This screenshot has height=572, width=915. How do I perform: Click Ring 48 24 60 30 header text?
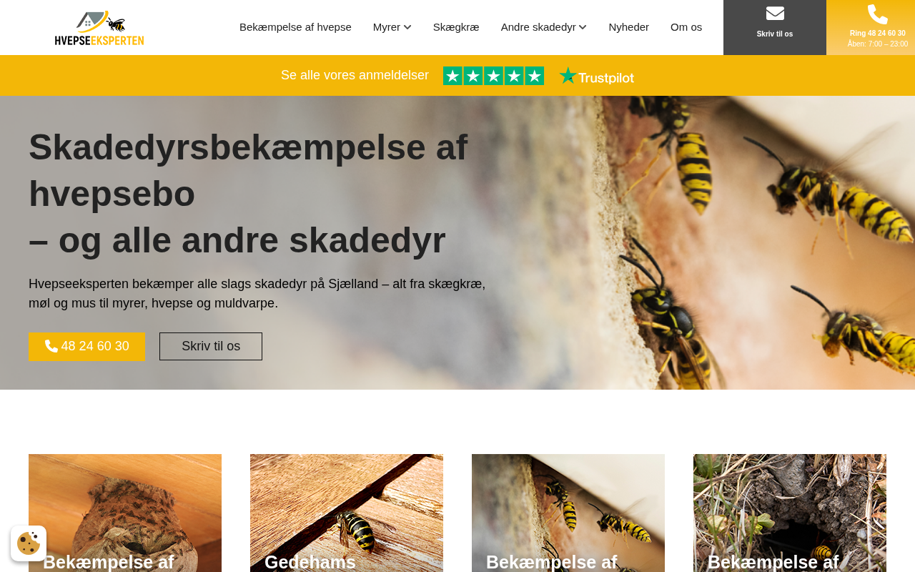(x=878, y=34)
